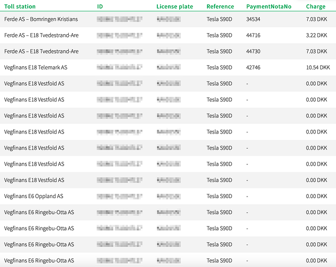Screen dimensions: 336x267
Task: Click payment nota number 42746
Action: pos(253,67)
